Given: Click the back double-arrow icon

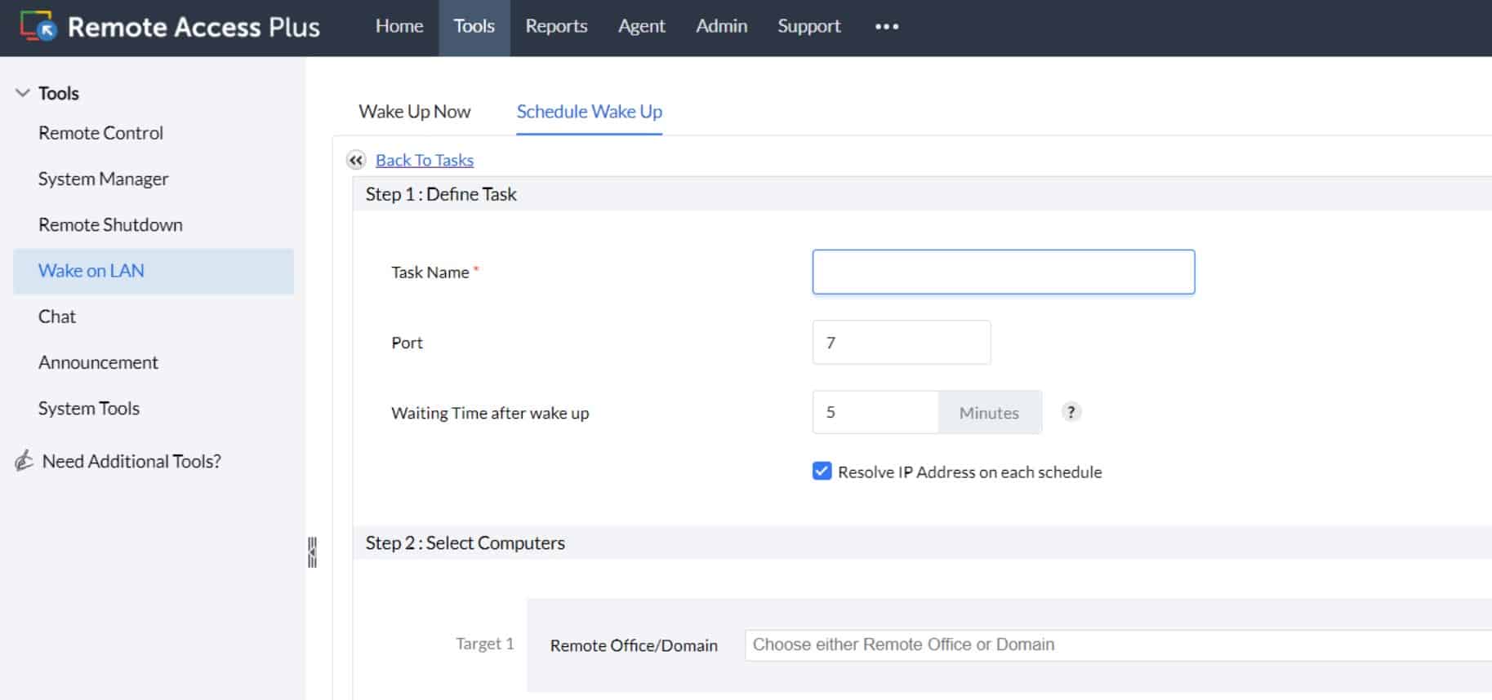Looking at the screenshot, I should [x=355, y=160].
